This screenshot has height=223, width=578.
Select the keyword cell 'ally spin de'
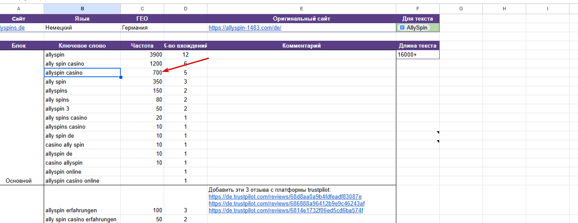82,136
